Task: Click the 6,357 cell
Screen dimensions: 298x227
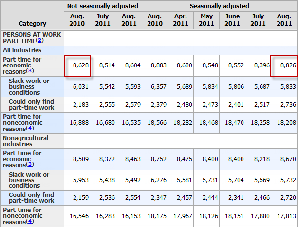Action: 155,87
